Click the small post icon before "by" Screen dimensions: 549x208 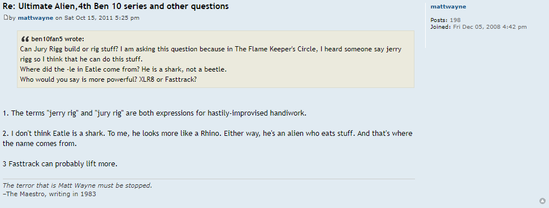click(x=6, y=17)
